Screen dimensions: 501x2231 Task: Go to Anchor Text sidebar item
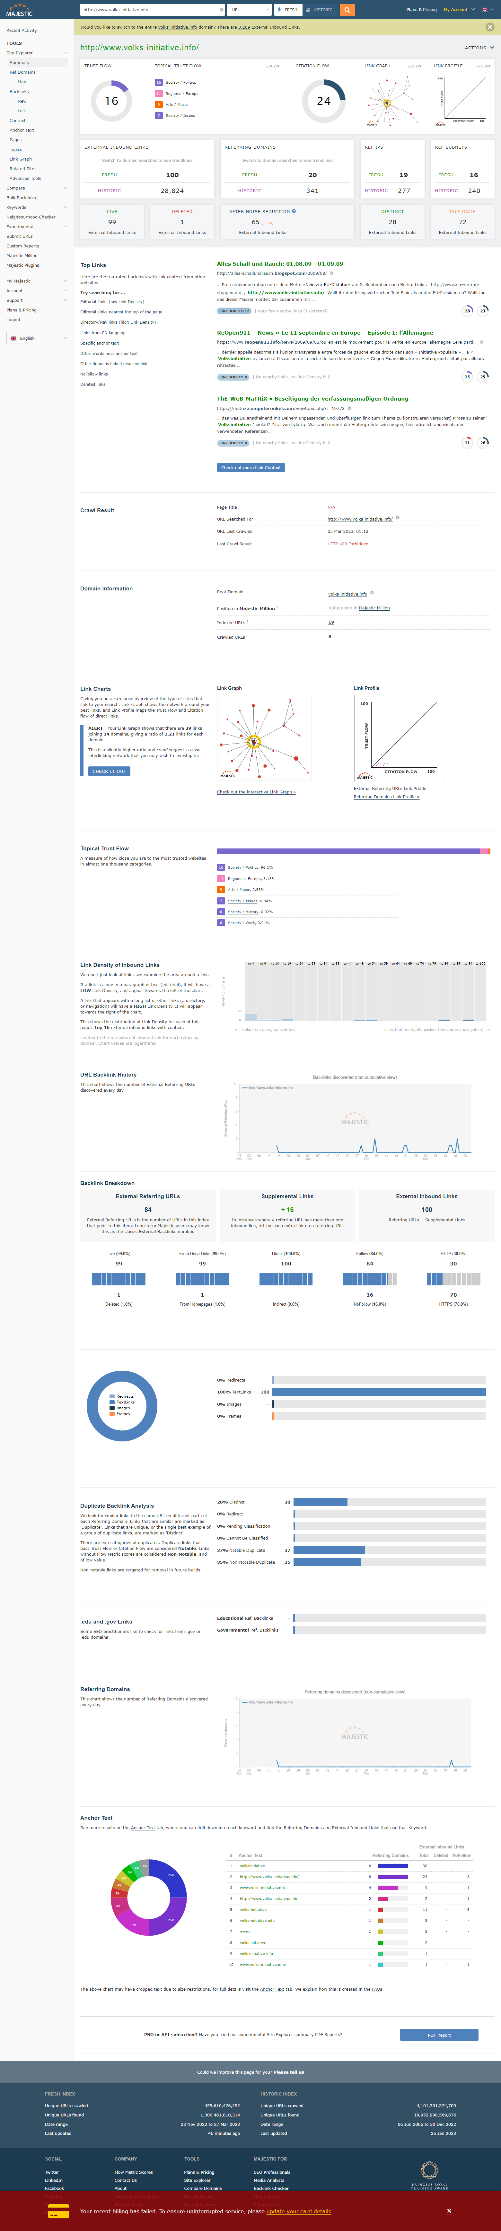22,130
